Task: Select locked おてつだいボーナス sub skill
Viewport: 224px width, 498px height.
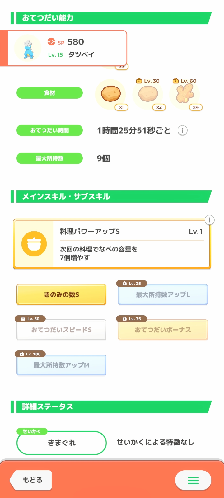Action: click(163, 330)
